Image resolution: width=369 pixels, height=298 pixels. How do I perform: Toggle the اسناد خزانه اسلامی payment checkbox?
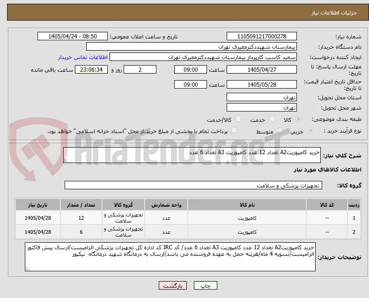(235, 130)
